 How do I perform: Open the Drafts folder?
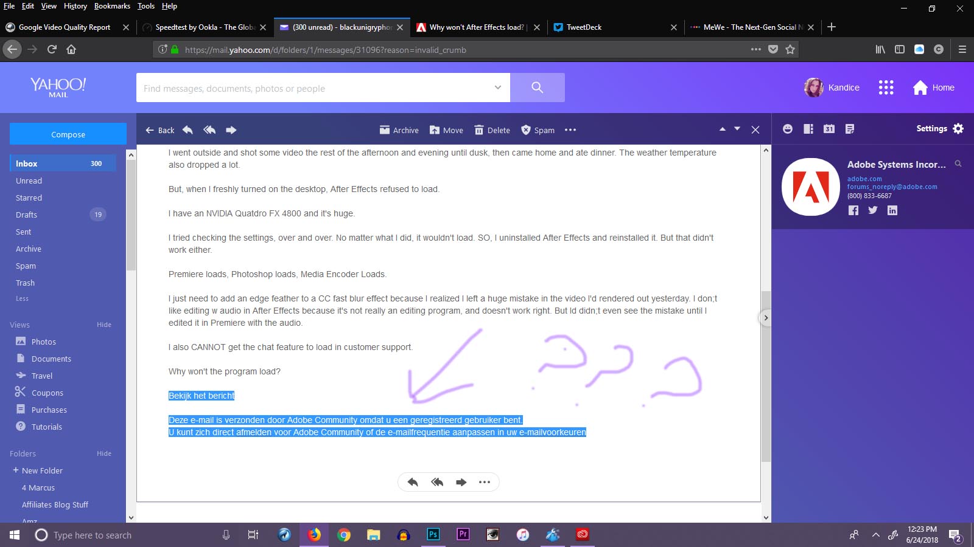click(x=26, y=215)
